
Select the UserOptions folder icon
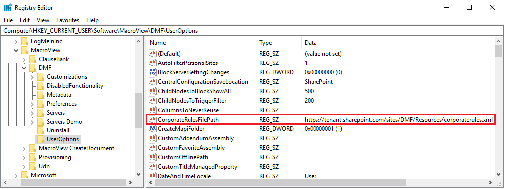[x=41, y=139]
